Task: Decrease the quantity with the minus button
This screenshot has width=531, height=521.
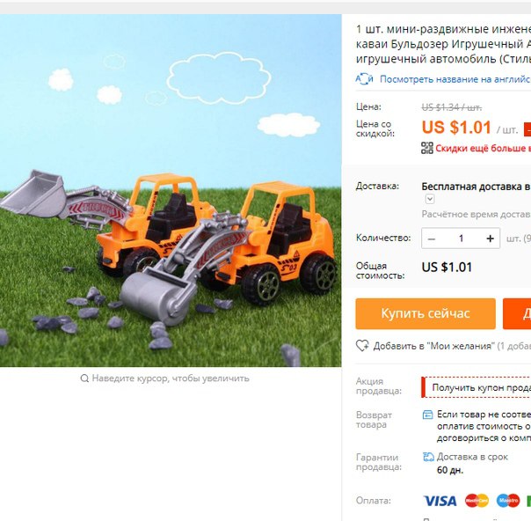Action: (431, 238)
